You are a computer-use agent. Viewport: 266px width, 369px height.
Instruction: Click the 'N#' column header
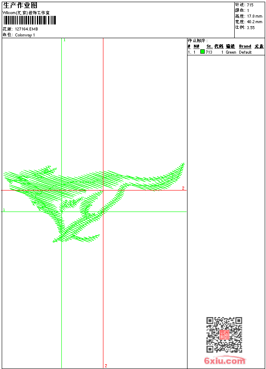pos(196,46)
